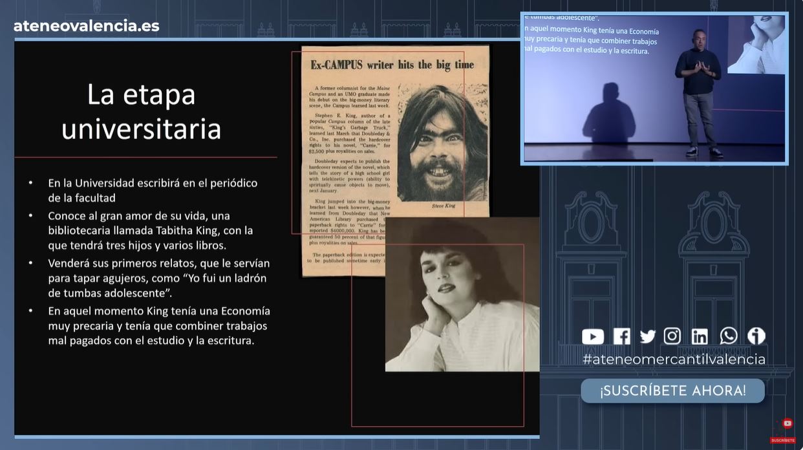Click the red SUSCRÍBETE badge
803x450 pixels.
pos(783,440)
